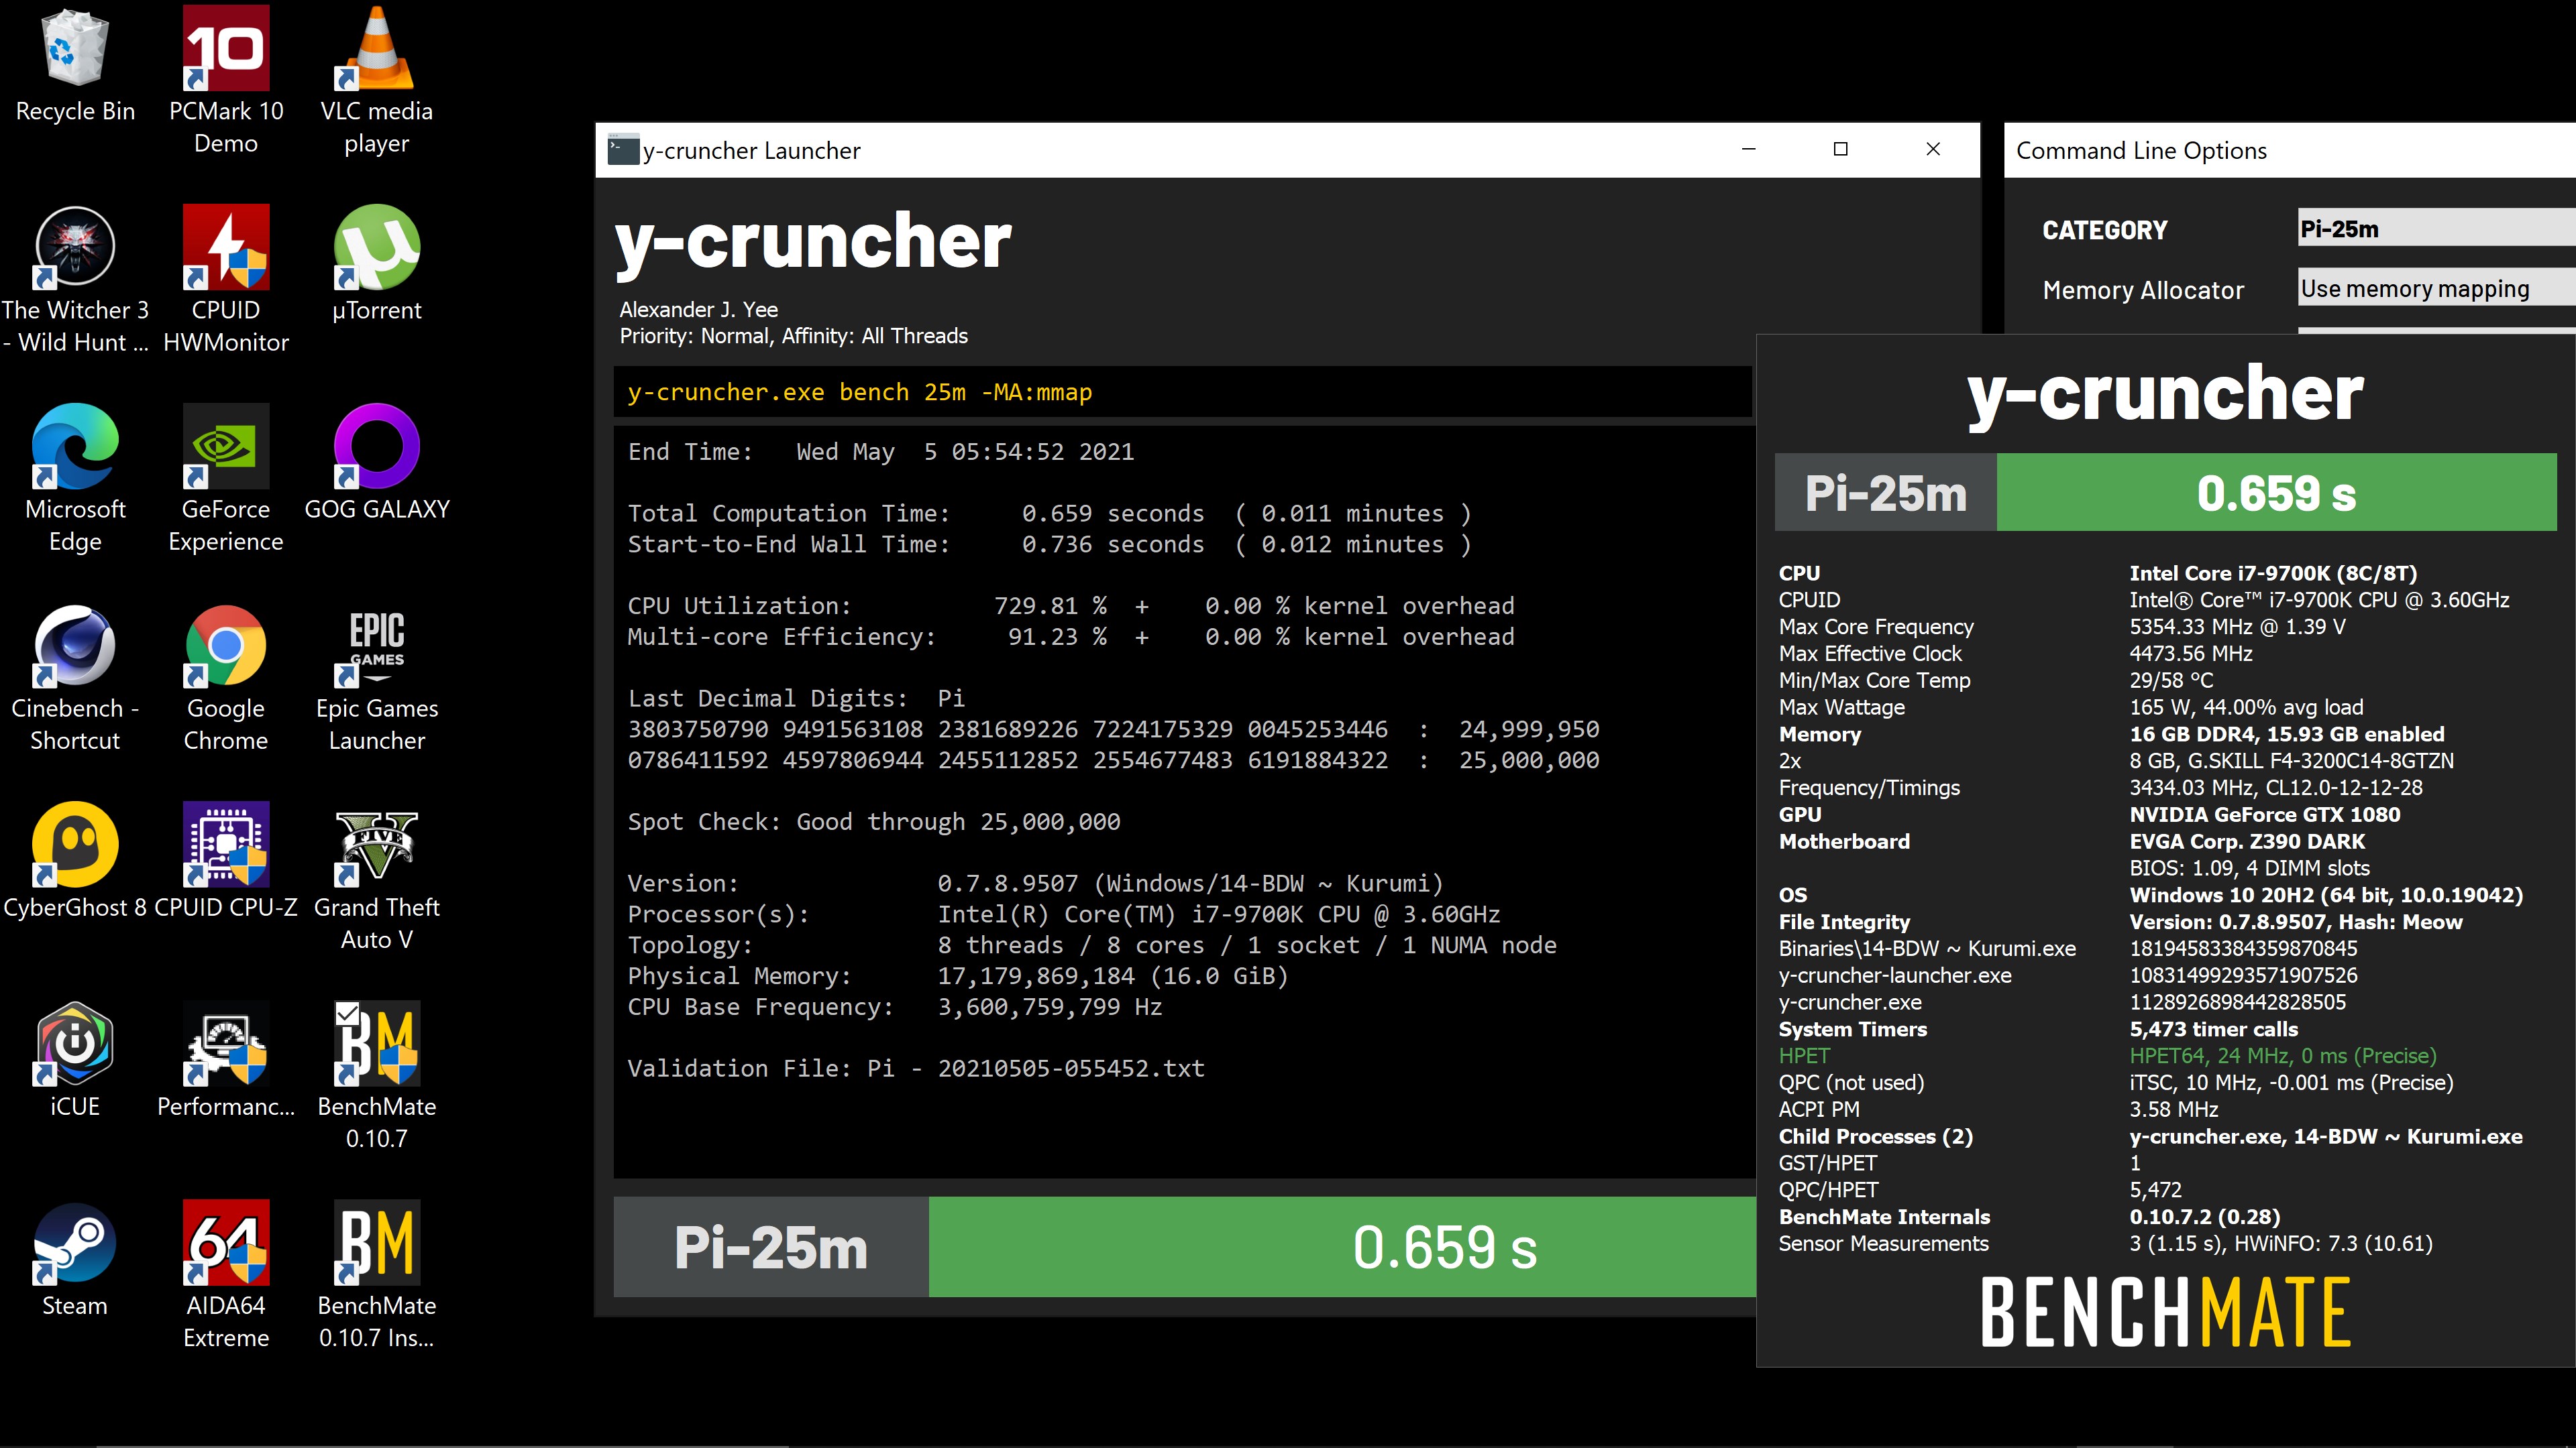Close the y-cruncher Launcher window

coord(1933,149)
